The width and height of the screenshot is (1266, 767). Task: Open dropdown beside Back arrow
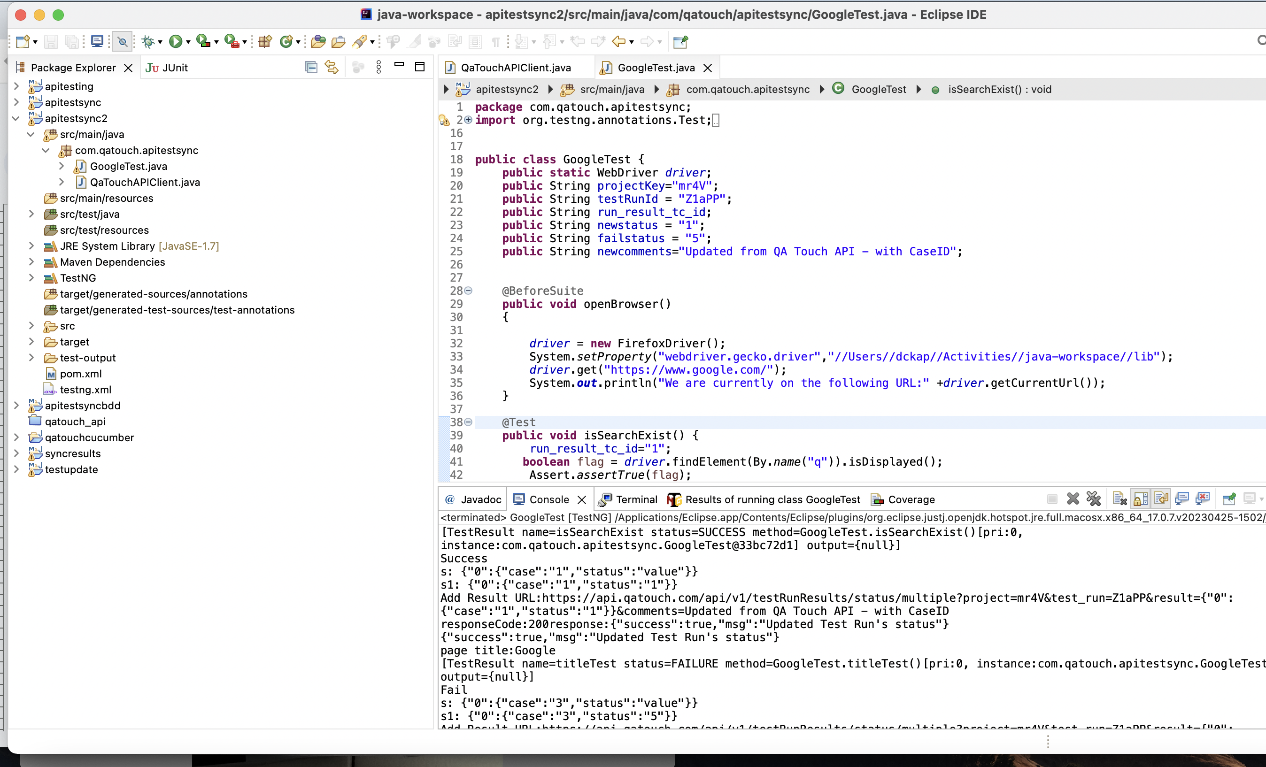(632, 42)
